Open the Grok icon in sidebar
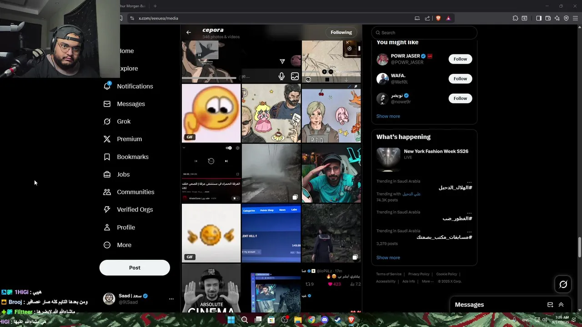582x327 pixels. [107, 121]
